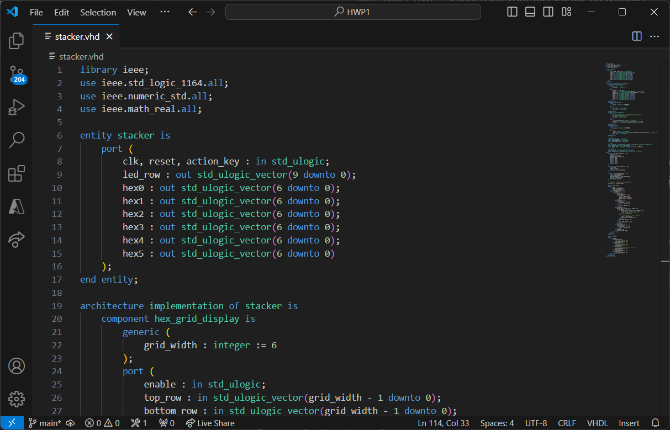Click 'grid_width : integer := 6' text
Viewport: 670px width, 430px height.
tap(210, 345)
